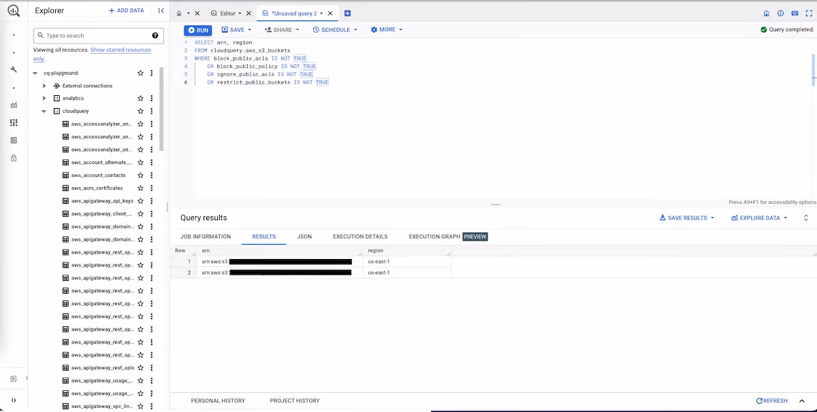This screenshot has height=412, width=817.
Task: Star the aws_acm_certificates table
Action: 140,188
